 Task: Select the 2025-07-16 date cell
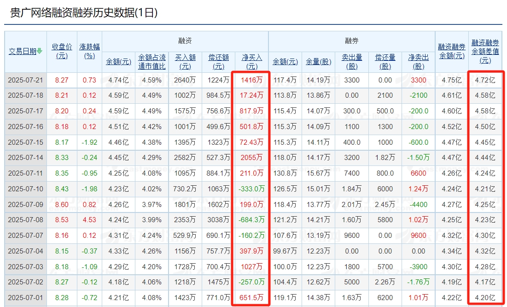(25, 127)
